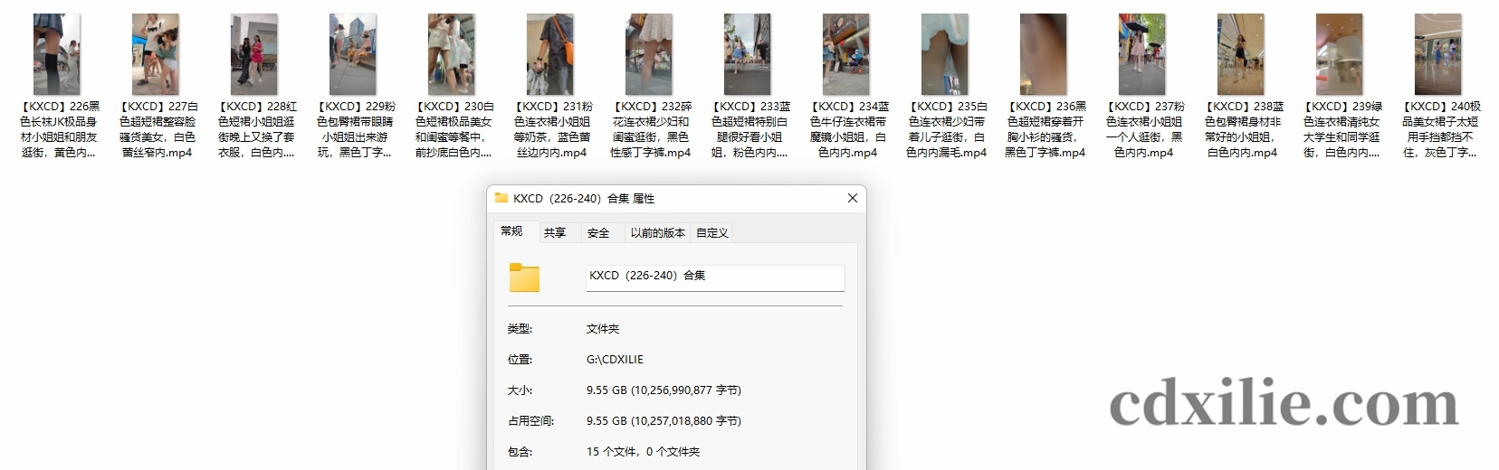1499x470 pixels.
Task: Click the large yellow folder icon
Action: point(524,277)
